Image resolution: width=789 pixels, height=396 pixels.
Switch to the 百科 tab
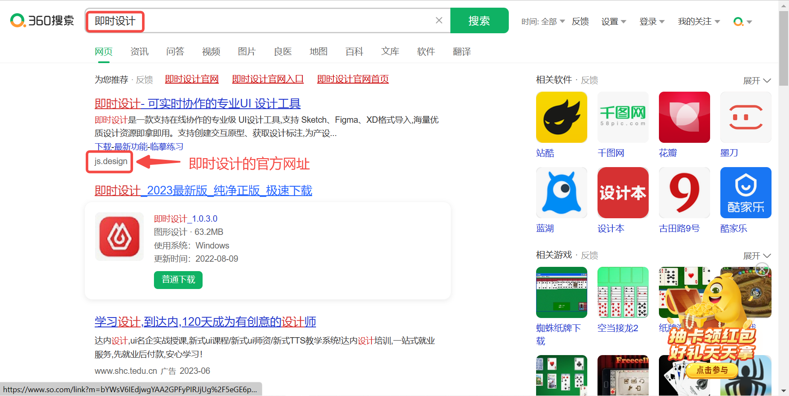pos(354,52)
